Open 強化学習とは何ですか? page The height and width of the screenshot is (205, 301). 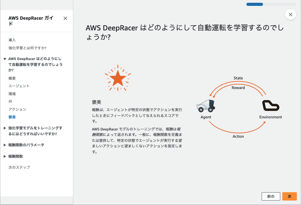28,48
